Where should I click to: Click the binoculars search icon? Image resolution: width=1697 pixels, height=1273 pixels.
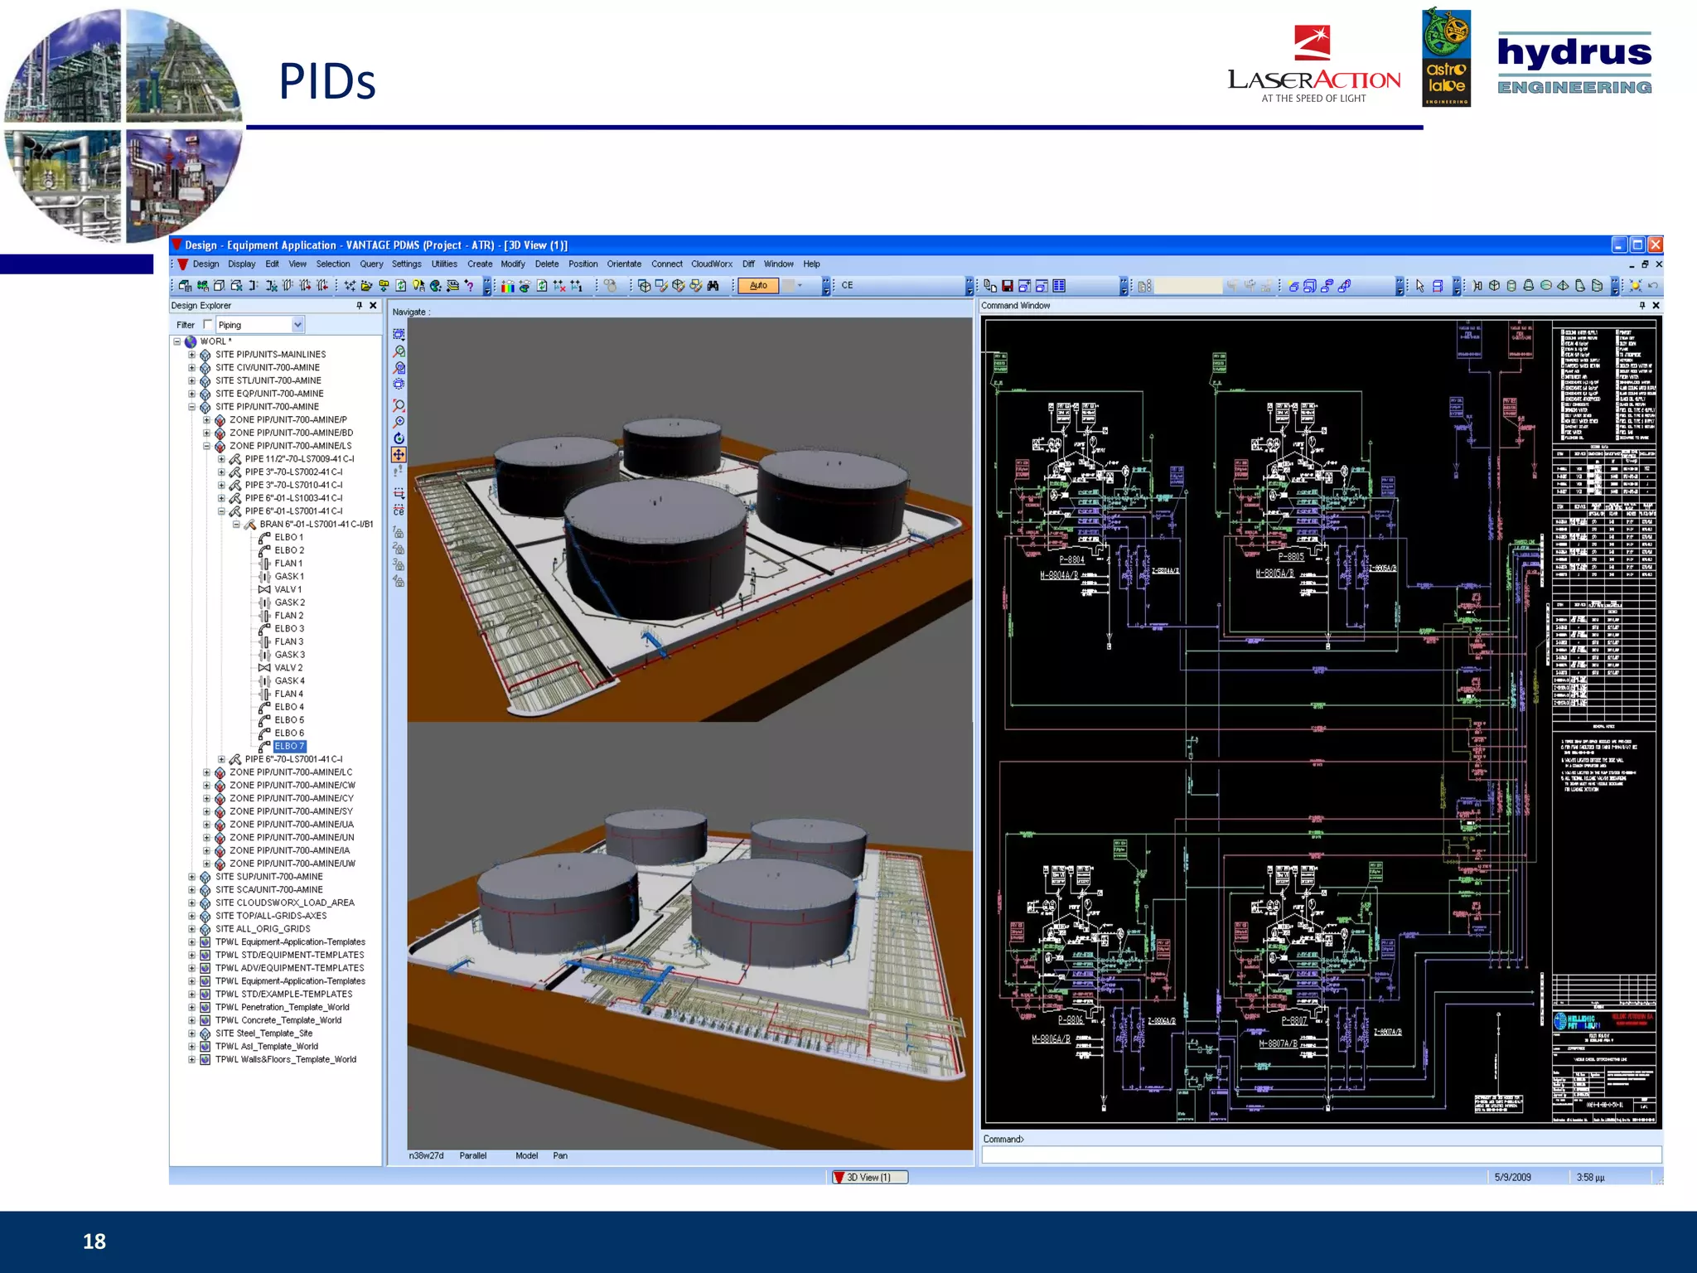(x=713, y=286)
